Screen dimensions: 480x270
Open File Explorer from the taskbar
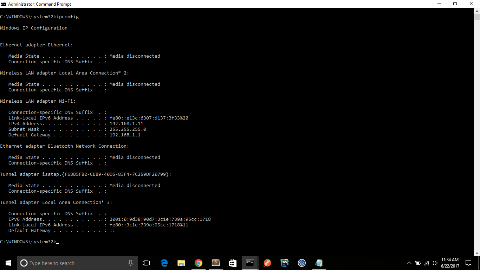(181, 263)
